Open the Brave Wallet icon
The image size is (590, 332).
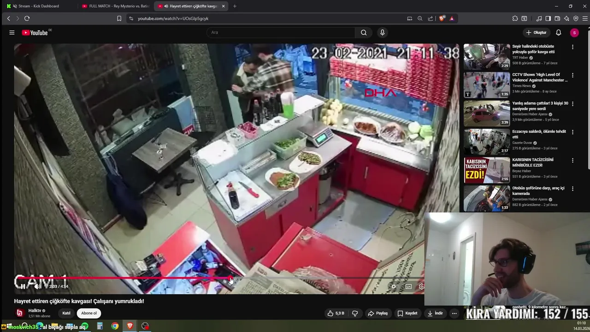point(557,18)
